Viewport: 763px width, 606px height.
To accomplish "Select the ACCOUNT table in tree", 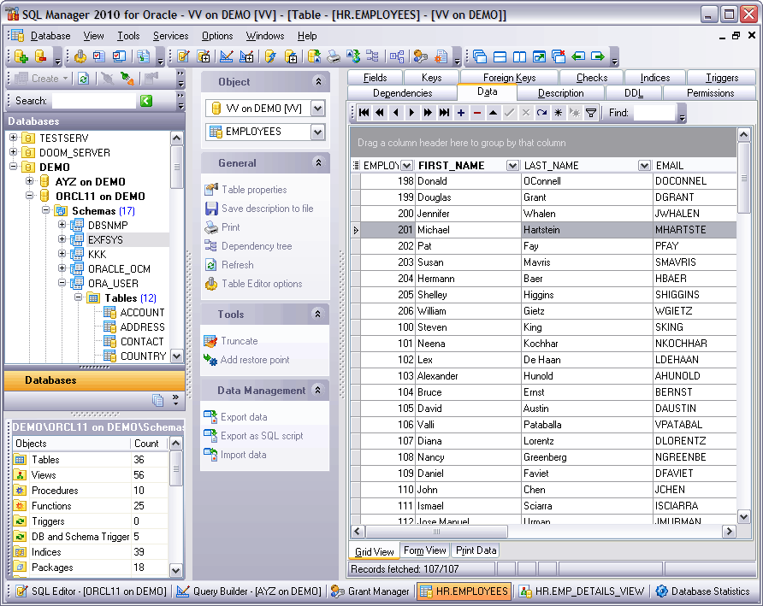I will click(x=142, y=312).
